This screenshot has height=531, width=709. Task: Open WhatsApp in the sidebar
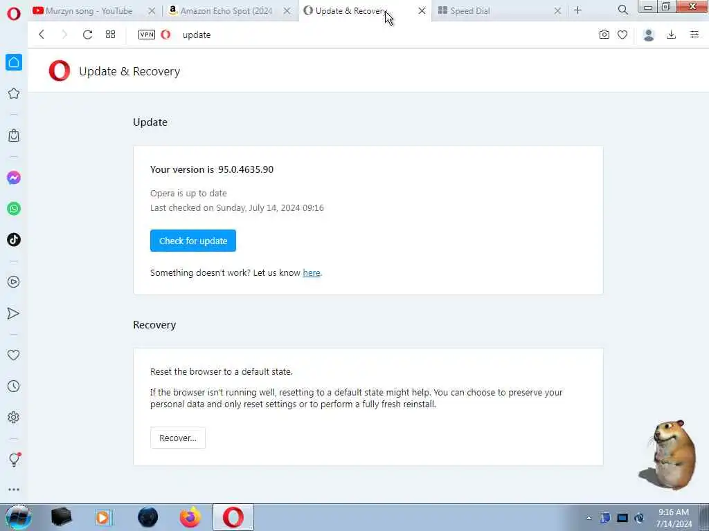pyautogui.click(x=14, y=209)
